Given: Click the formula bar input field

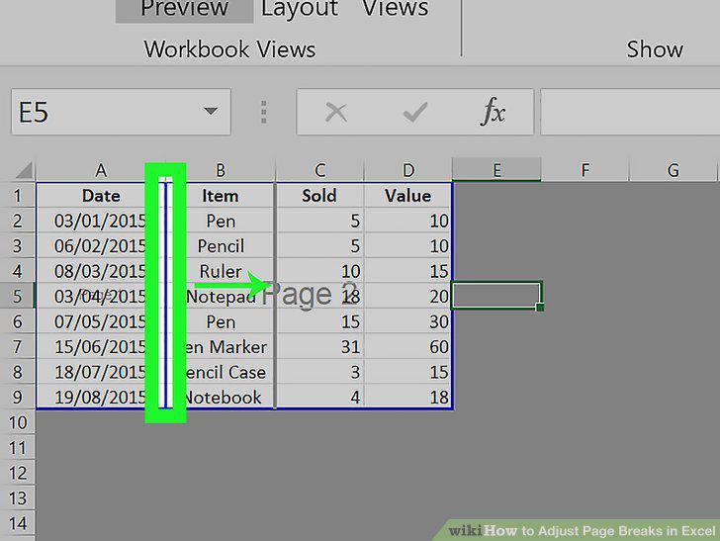Looking at the screenshot, I should click(x=630, y=112).
